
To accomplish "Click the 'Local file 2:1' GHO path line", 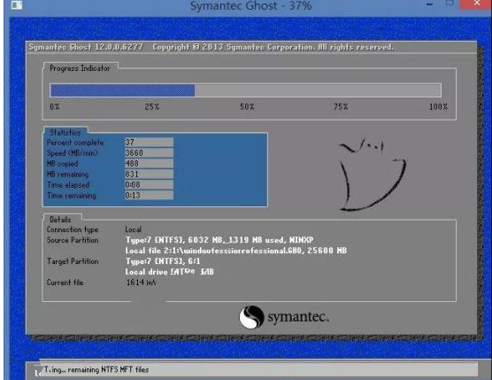I will (236, 251).
